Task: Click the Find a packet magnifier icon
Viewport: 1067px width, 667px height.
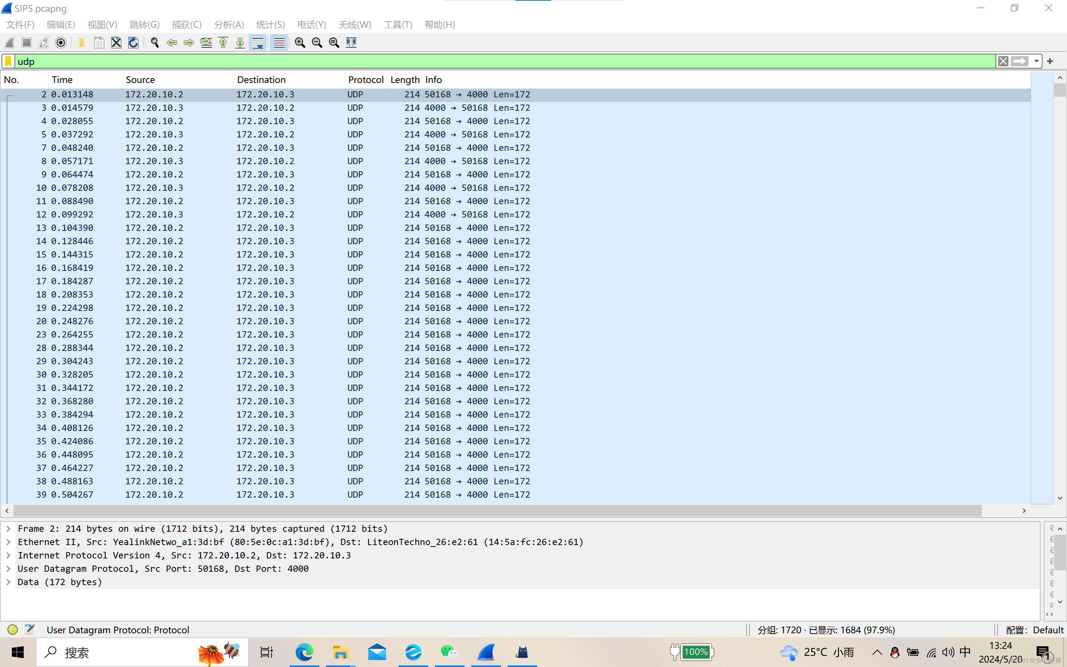Action: tap(154, 42)
